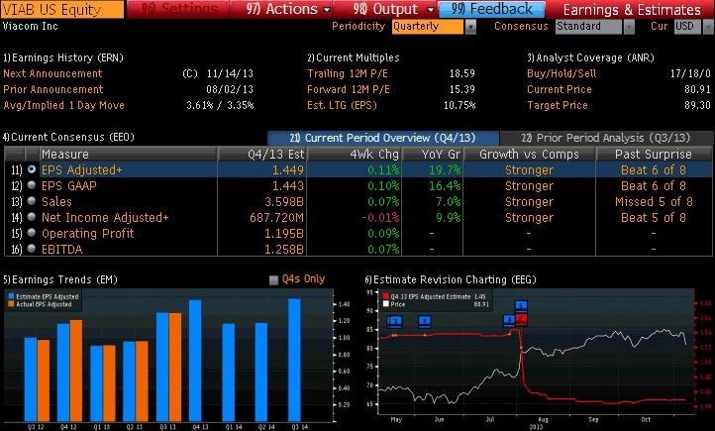Click the Next Announcement date 11/14/13
This screenshot has width=715, height=431.
tap(230, 73)
